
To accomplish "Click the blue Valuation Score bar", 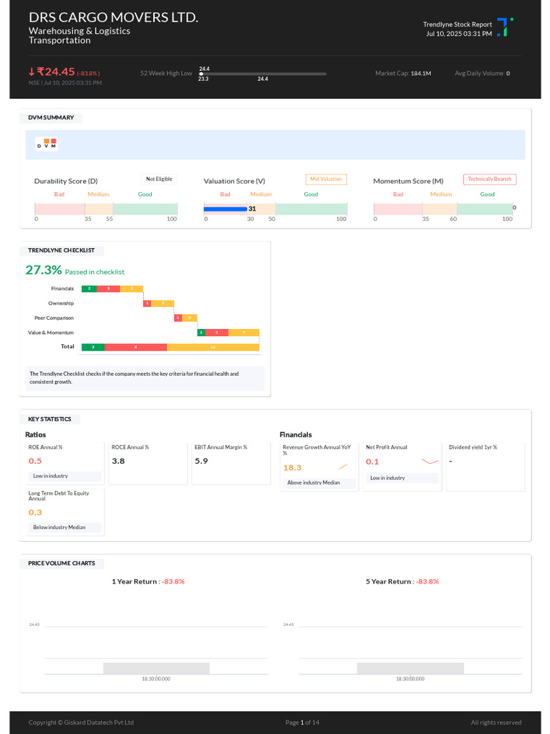I will [226, 209].
